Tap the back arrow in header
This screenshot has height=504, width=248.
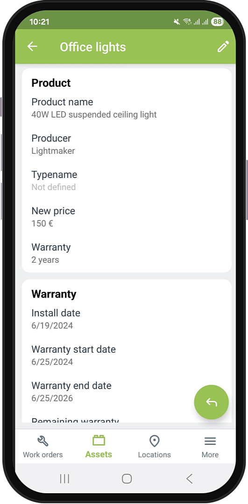pyautogui.click(x=32, y=47)
